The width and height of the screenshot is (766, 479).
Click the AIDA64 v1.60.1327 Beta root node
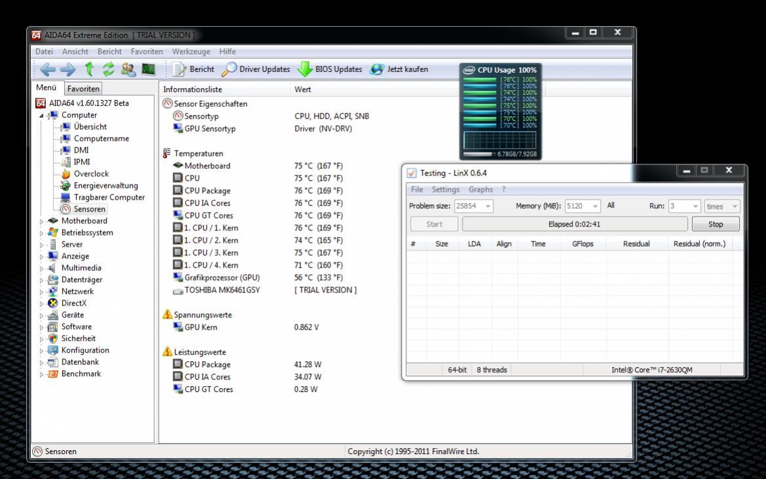point(88,103)
